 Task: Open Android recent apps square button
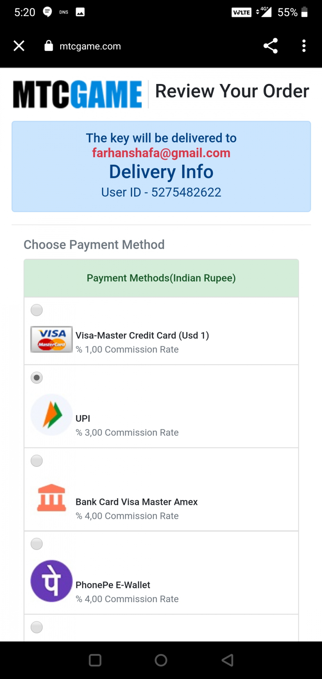tap(95, 660)
